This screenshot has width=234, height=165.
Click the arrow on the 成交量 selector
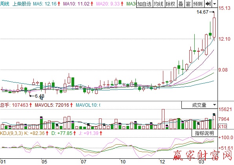tap(215, 105)
